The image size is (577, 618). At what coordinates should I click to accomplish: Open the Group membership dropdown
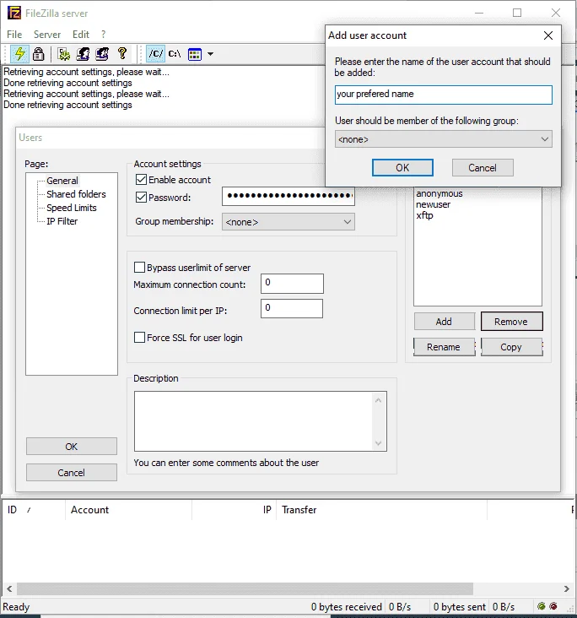click(288, 222)
